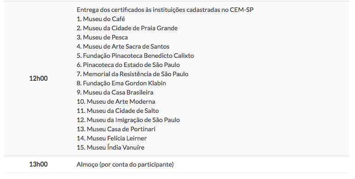Click the Museu de Pesca item

click(x=102, y=37)
